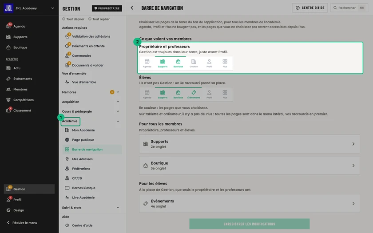This screenshot has width=373, height=233.
Task: Click Gestion tab in Propriétaire preview bar
Action: point(194,63)
